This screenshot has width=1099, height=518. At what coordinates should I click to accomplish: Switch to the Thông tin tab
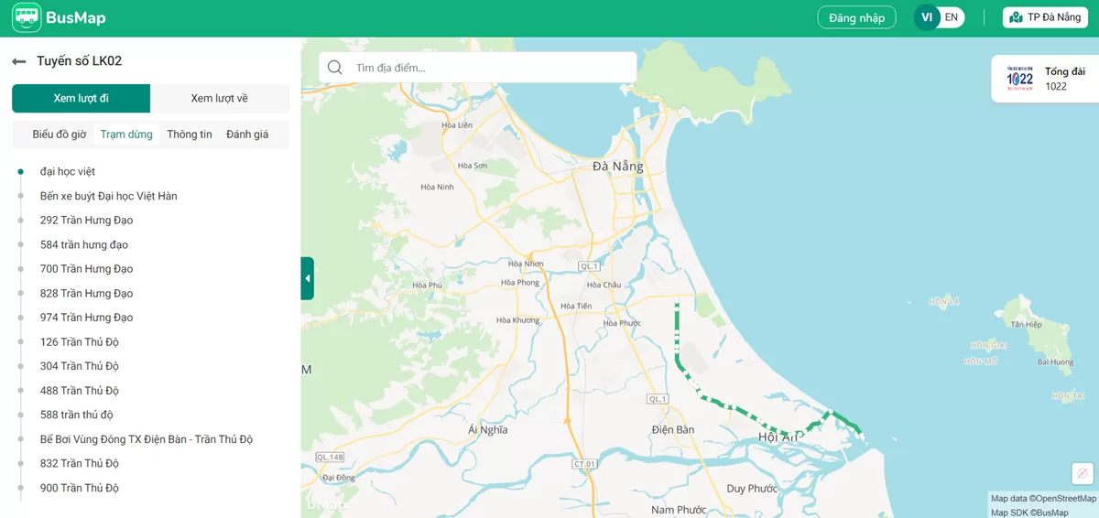pos(190,135)
